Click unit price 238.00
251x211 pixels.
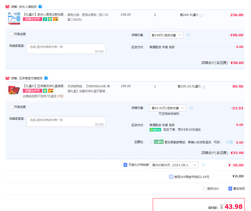click(126, 15)
